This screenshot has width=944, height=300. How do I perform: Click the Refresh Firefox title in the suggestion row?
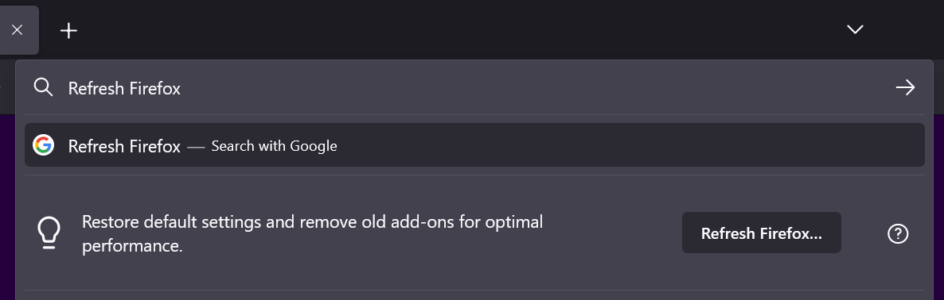[x=124, y=146]
